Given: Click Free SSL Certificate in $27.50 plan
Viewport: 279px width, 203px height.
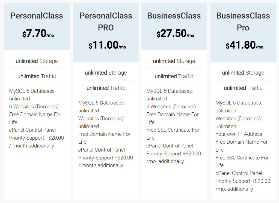Looking at the screenshot, I should click(173, 130).
